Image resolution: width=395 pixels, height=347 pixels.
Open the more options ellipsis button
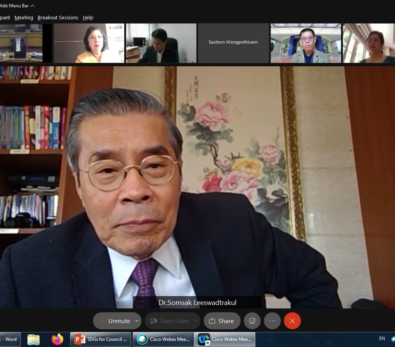point(272,321)
